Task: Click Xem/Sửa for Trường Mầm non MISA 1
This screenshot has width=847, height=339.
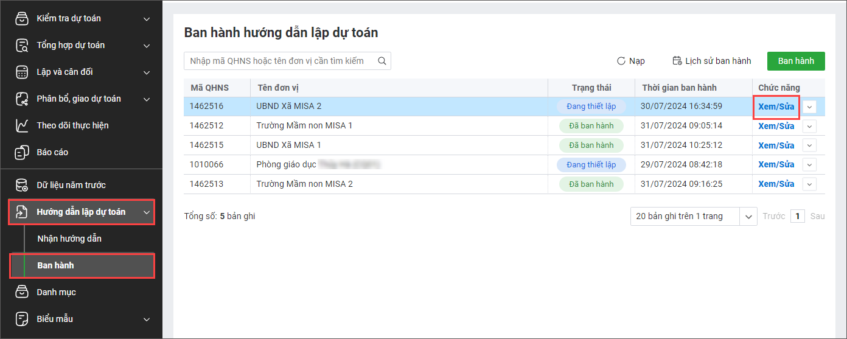Action: click(x=776, y=126)
